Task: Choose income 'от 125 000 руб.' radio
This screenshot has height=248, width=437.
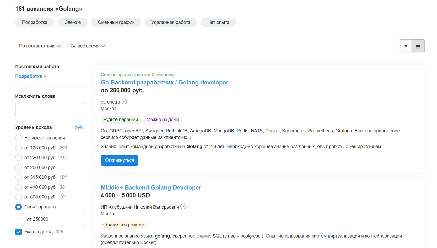Action: click(x=18, y=148)
